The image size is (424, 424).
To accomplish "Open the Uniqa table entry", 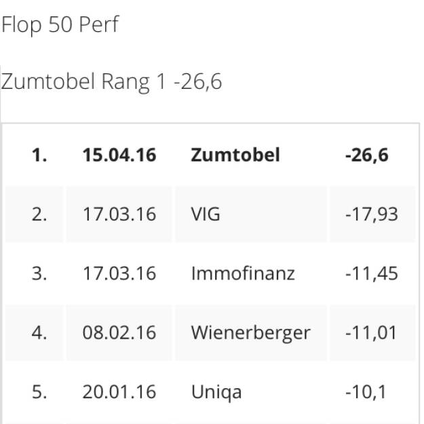I will [216, 391].
